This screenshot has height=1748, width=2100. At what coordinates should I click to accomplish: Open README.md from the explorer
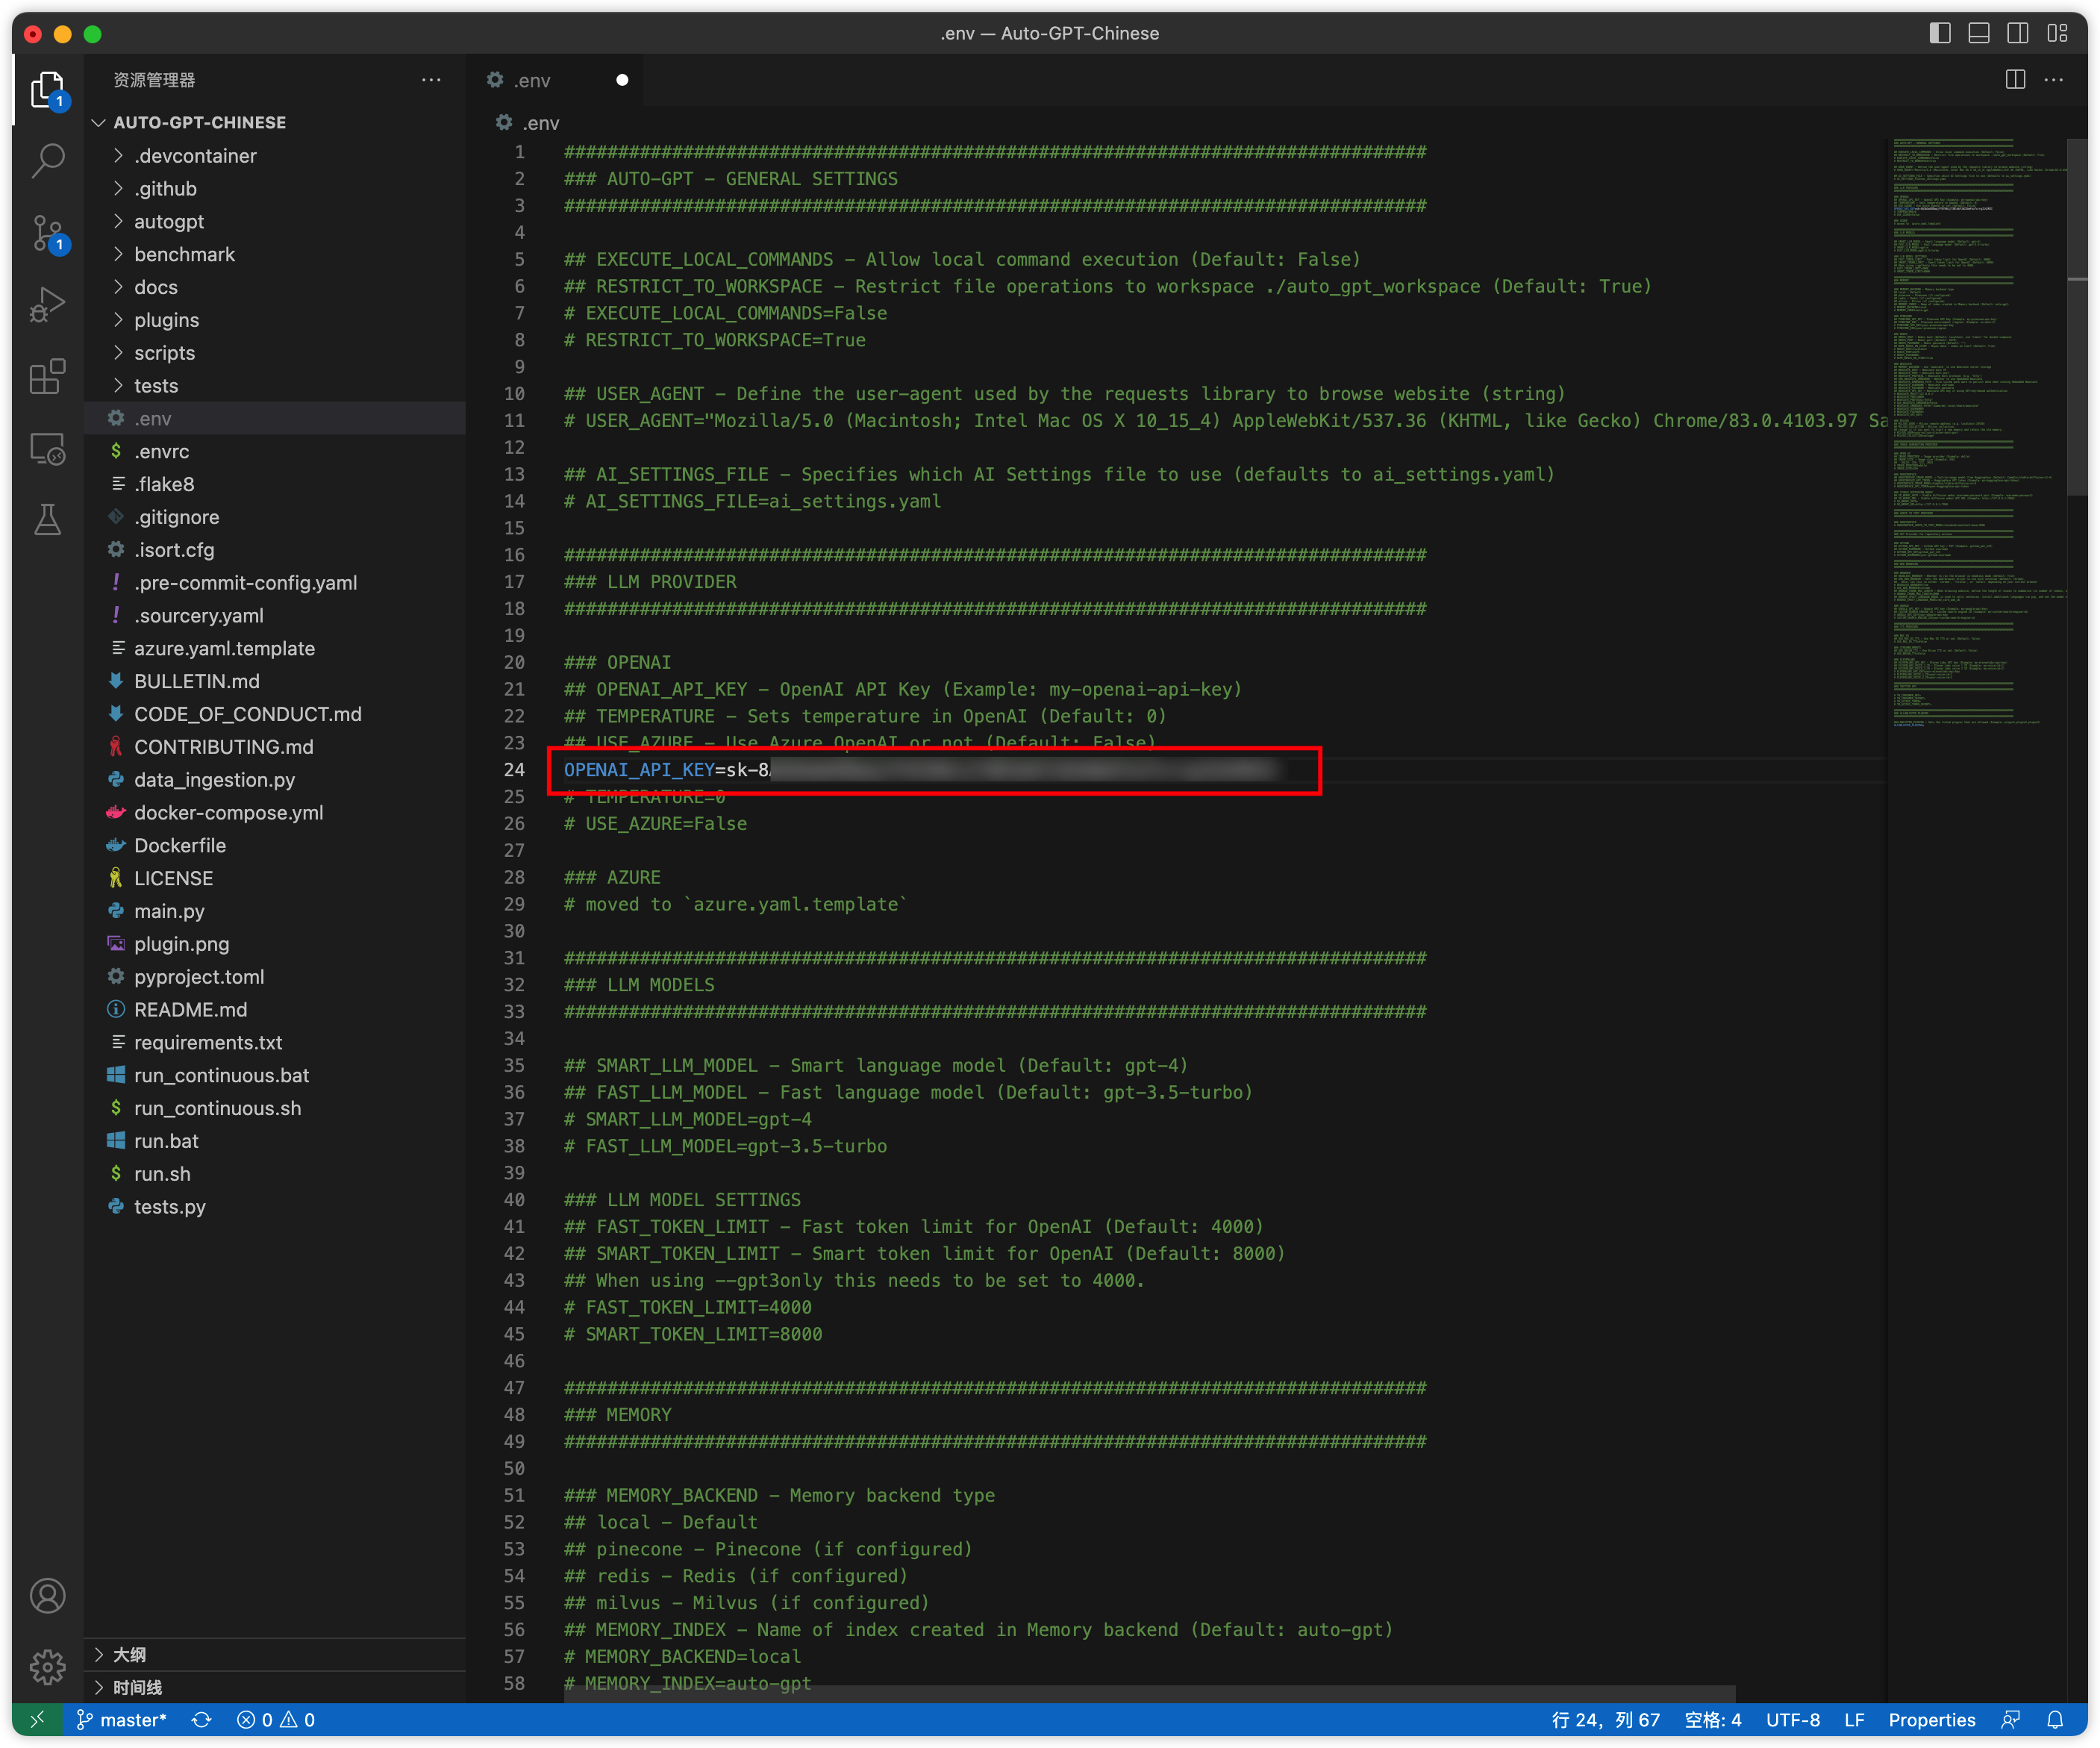point(190,1009)
